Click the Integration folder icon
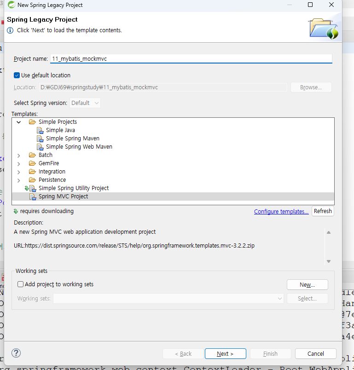Viewport: 354px width, 370px height. [32, 172]
